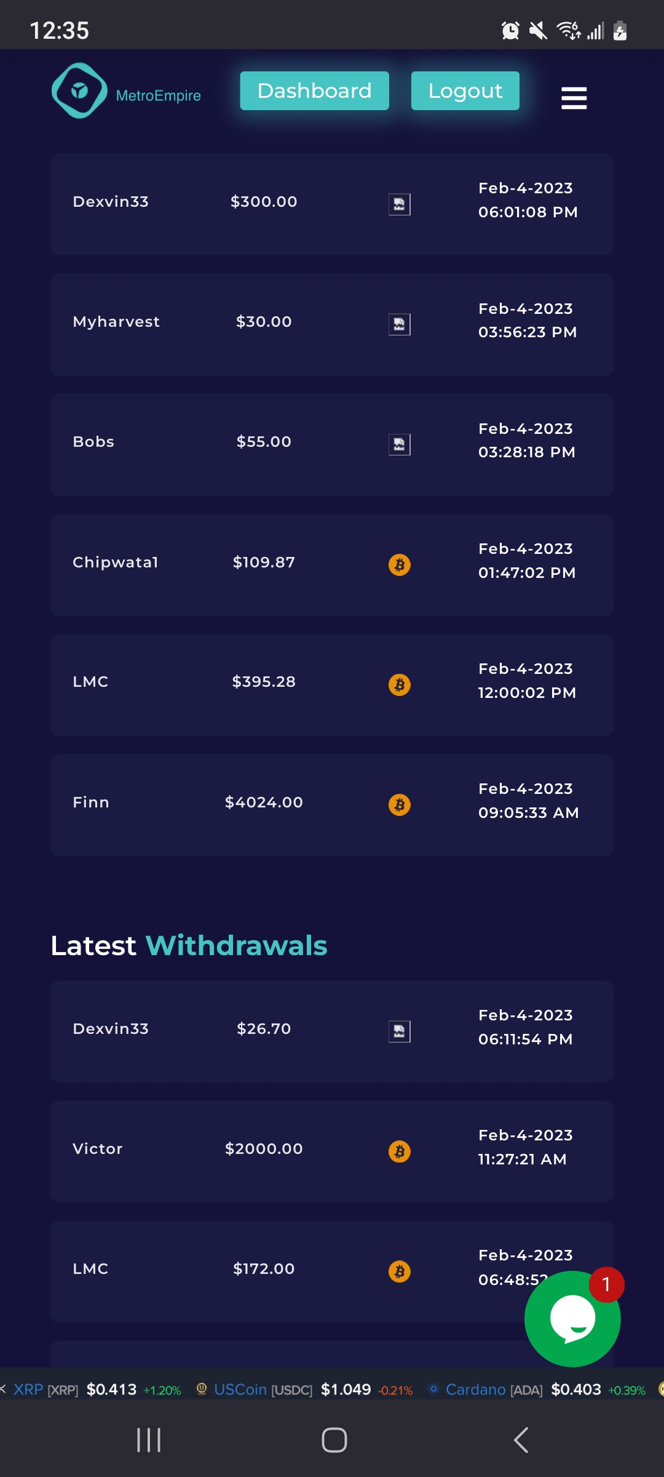Log out using the Logout button

[465, 90]
